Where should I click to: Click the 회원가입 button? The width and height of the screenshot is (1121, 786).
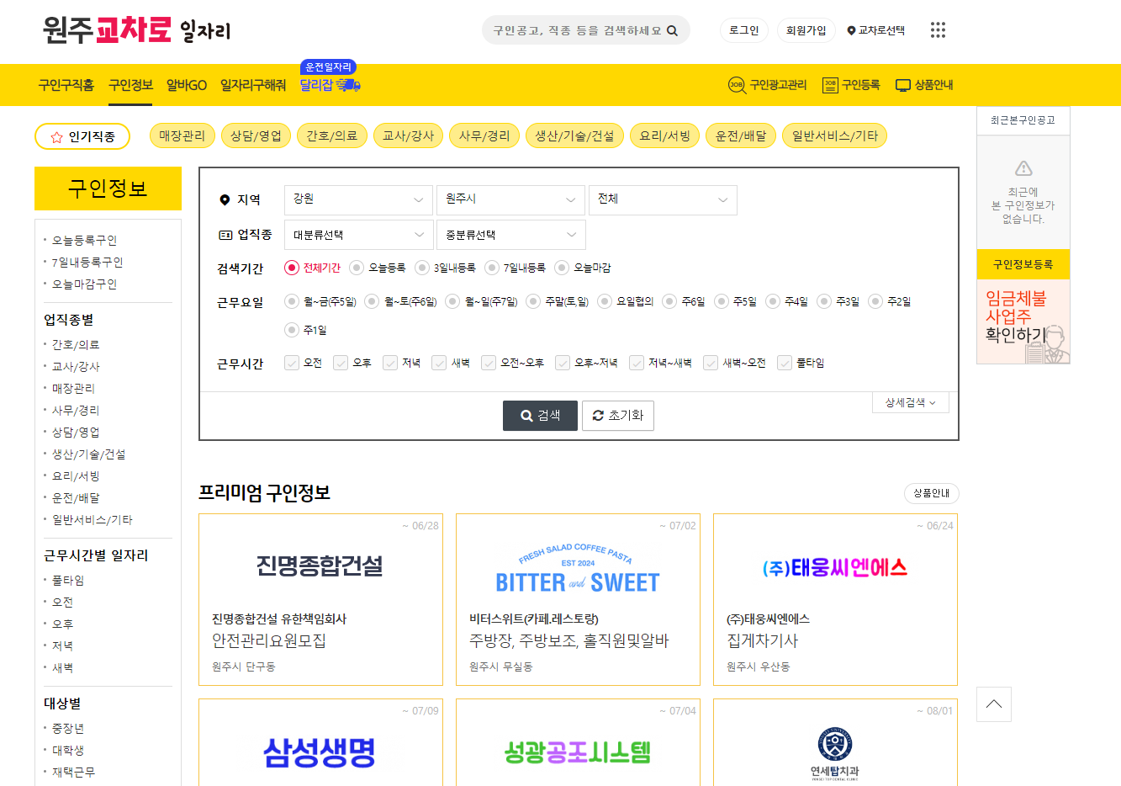point(806,30)
